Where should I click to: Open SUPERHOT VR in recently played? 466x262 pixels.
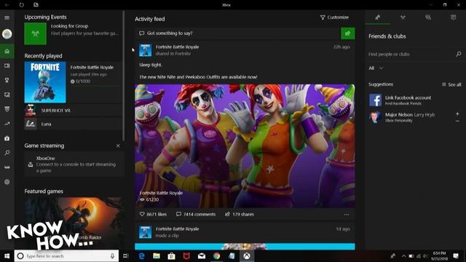coord(73,111)
